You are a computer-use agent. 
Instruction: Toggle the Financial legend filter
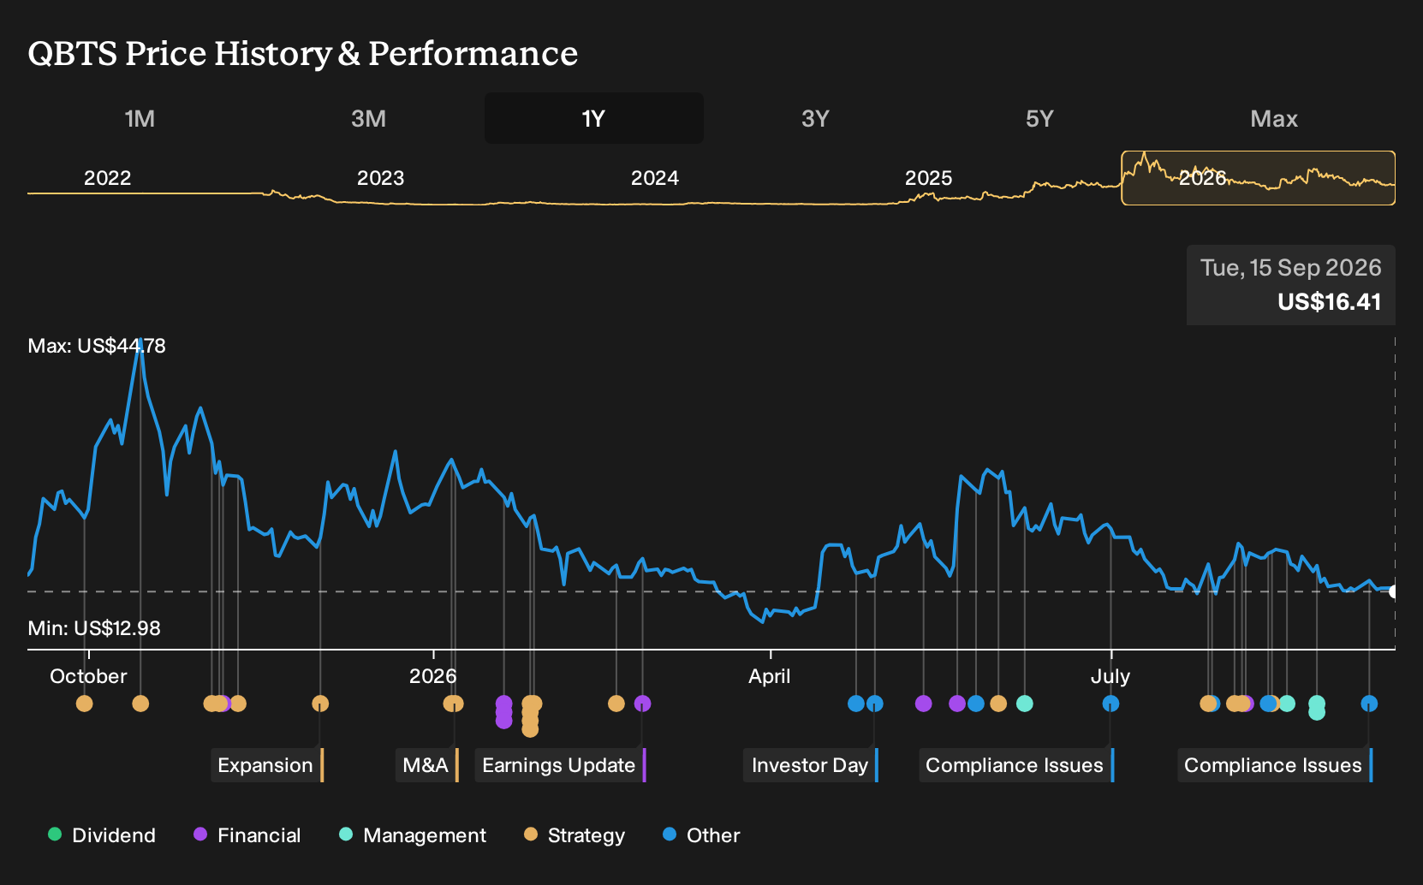(x=247, y=835)
